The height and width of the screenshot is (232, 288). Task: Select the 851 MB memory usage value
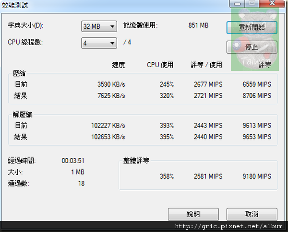(198, 25)
